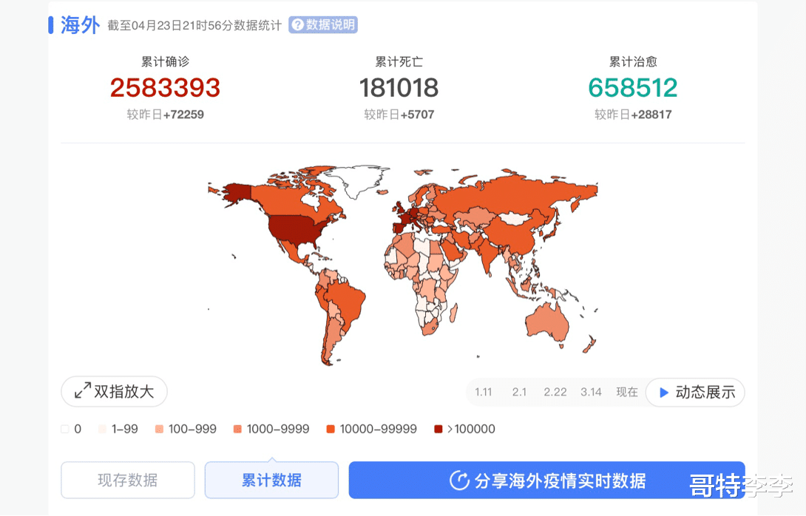Select the expand arrows icon in 双指放大
This screenshot has width=806, height=516.
(x=81, y=391)
